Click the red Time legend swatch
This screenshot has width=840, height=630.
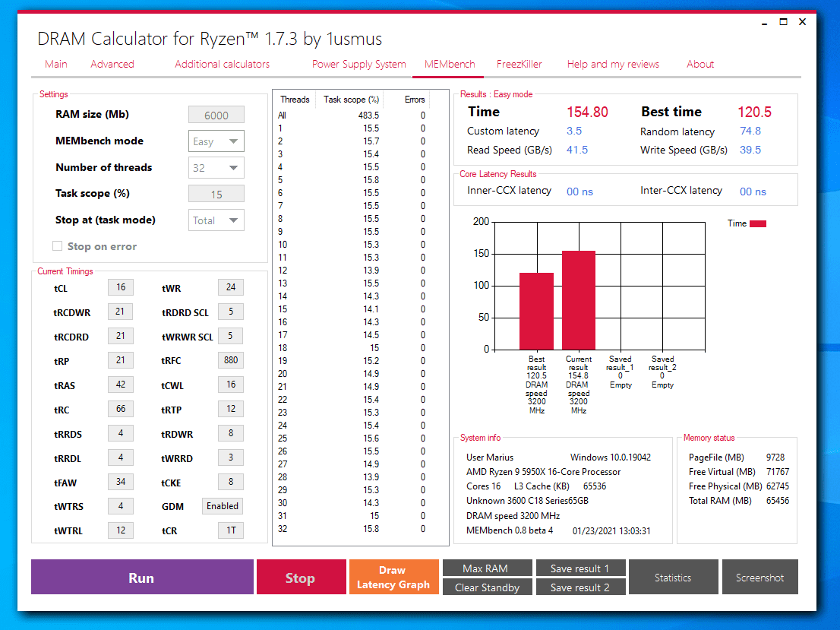757,223
